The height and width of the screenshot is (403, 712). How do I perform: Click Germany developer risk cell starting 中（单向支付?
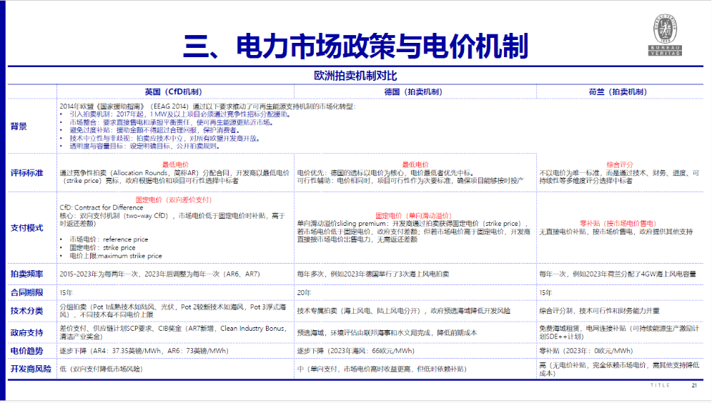click(x=382, y=369)
